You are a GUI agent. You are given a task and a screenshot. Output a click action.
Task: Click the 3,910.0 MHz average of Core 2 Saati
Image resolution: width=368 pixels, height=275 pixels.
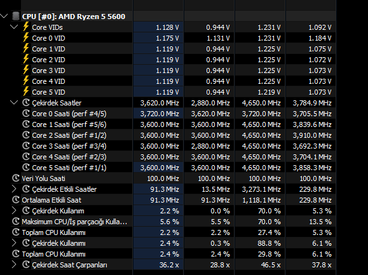click(312, 135)
